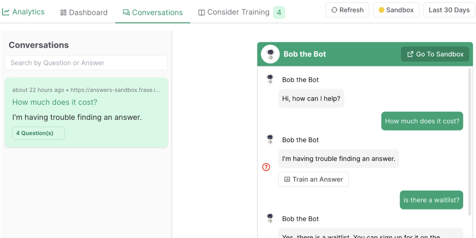Click the green 4 count badge

click(x=279, y=12)
